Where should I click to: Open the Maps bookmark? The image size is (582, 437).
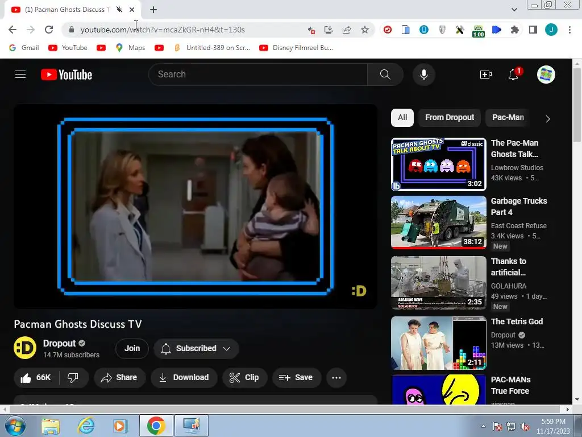pos(130,48)
